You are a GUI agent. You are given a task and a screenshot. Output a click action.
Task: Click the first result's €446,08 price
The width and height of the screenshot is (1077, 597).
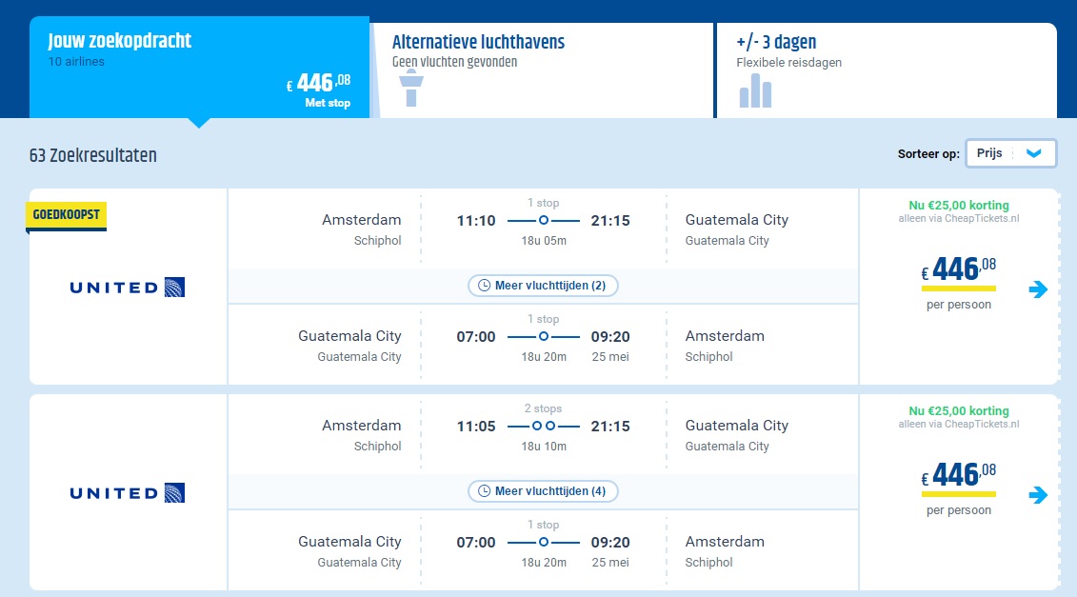coord(959,269)
